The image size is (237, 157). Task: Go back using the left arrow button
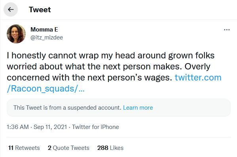[11, 9]
